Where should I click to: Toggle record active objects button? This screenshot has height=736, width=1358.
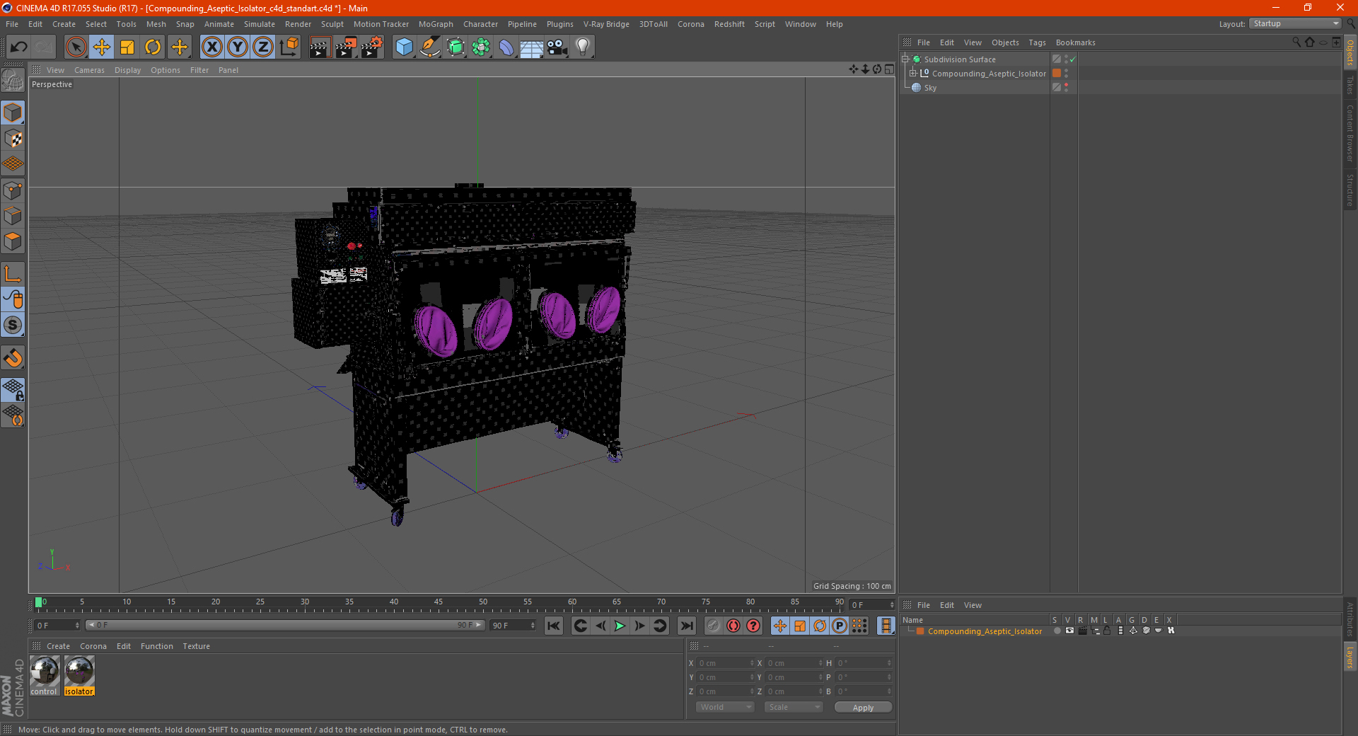pyautogui.click(x=714, y=626)
